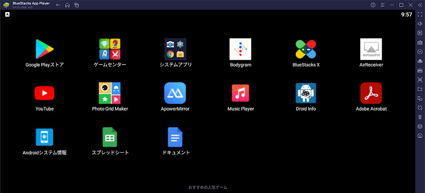This screenshot has width=425, height=193.
Task: Open the BlueStacks help icon
Action: pyautogui.click(x=373, y=5)
